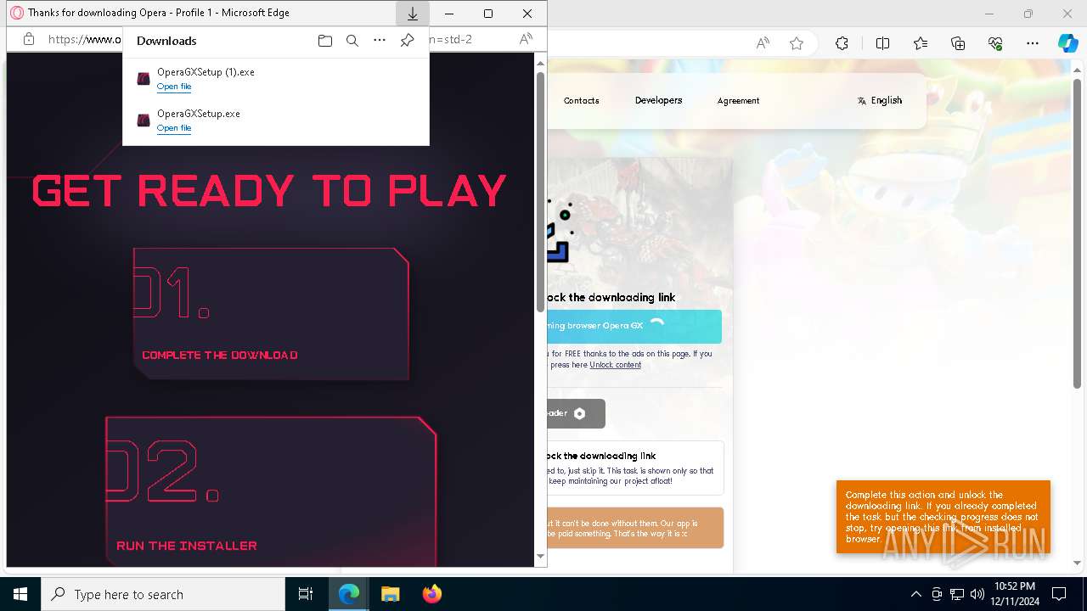Open network icon in system tray
The height and width of the screenshot is (611, 1087).
click(x=957, y=594)
